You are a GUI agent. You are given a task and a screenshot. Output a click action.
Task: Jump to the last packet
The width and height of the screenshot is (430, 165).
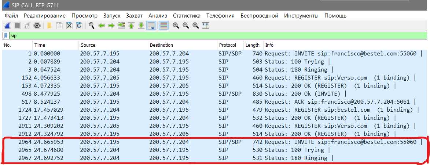pos(141,26)
